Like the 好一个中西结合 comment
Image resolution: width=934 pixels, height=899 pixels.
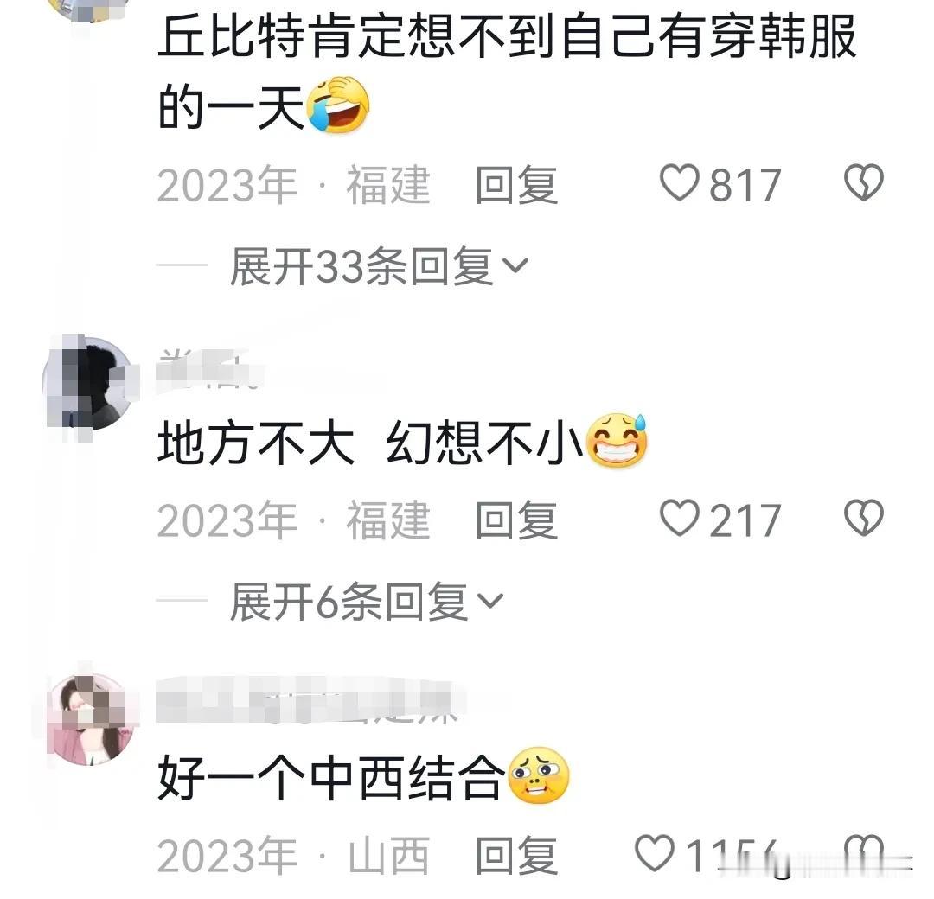[655, 853]
